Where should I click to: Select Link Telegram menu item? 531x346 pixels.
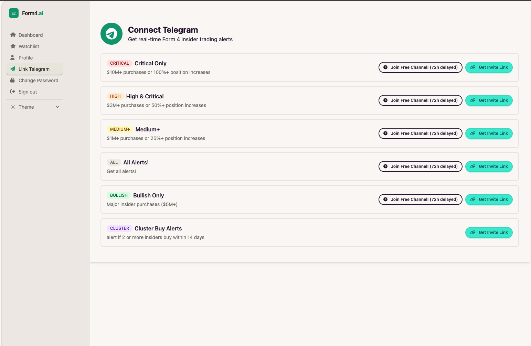(x=34, y=69)
